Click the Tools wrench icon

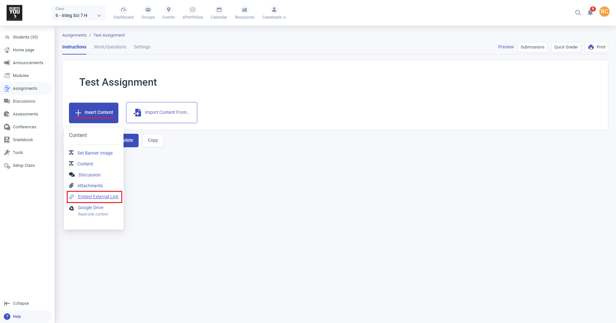(7, 153)
